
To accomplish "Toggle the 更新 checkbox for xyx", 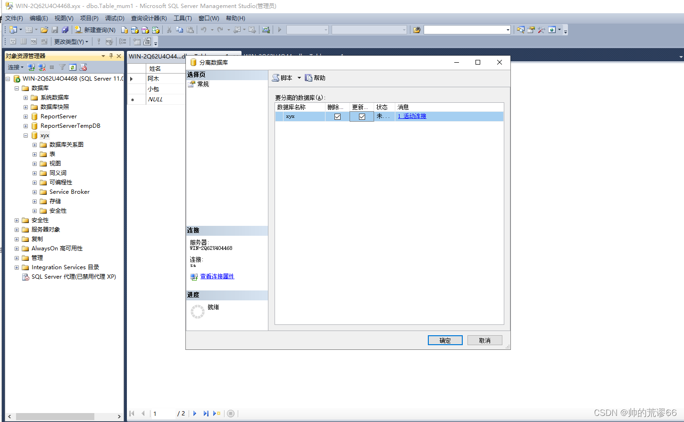I will point(361,116).
